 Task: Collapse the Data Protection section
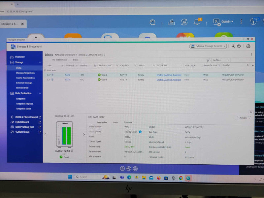click(x=40, y=93)
